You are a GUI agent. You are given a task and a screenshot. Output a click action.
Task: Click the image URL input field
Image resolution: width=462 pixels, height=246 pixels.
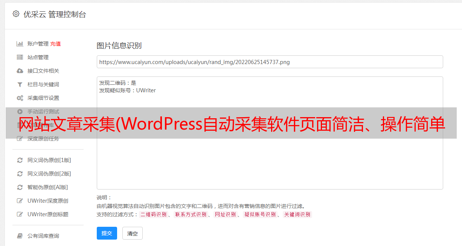point(270,62)
